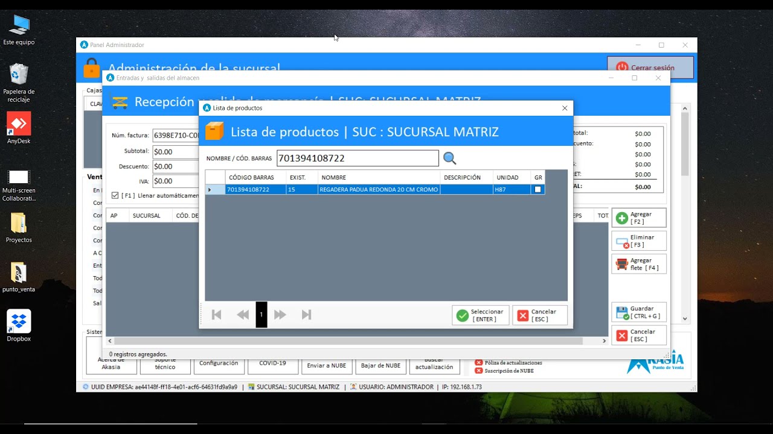Open Papelera de reciclaje desktop icon
The image size is (773, 434).
pos(19,83)
